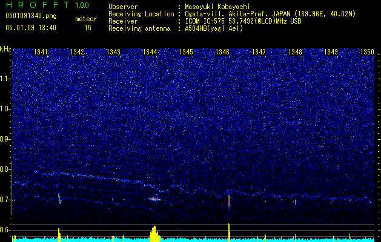Click the ICOM IC-575 receiver text
The image size is (381, 242).
pos(243,21)
